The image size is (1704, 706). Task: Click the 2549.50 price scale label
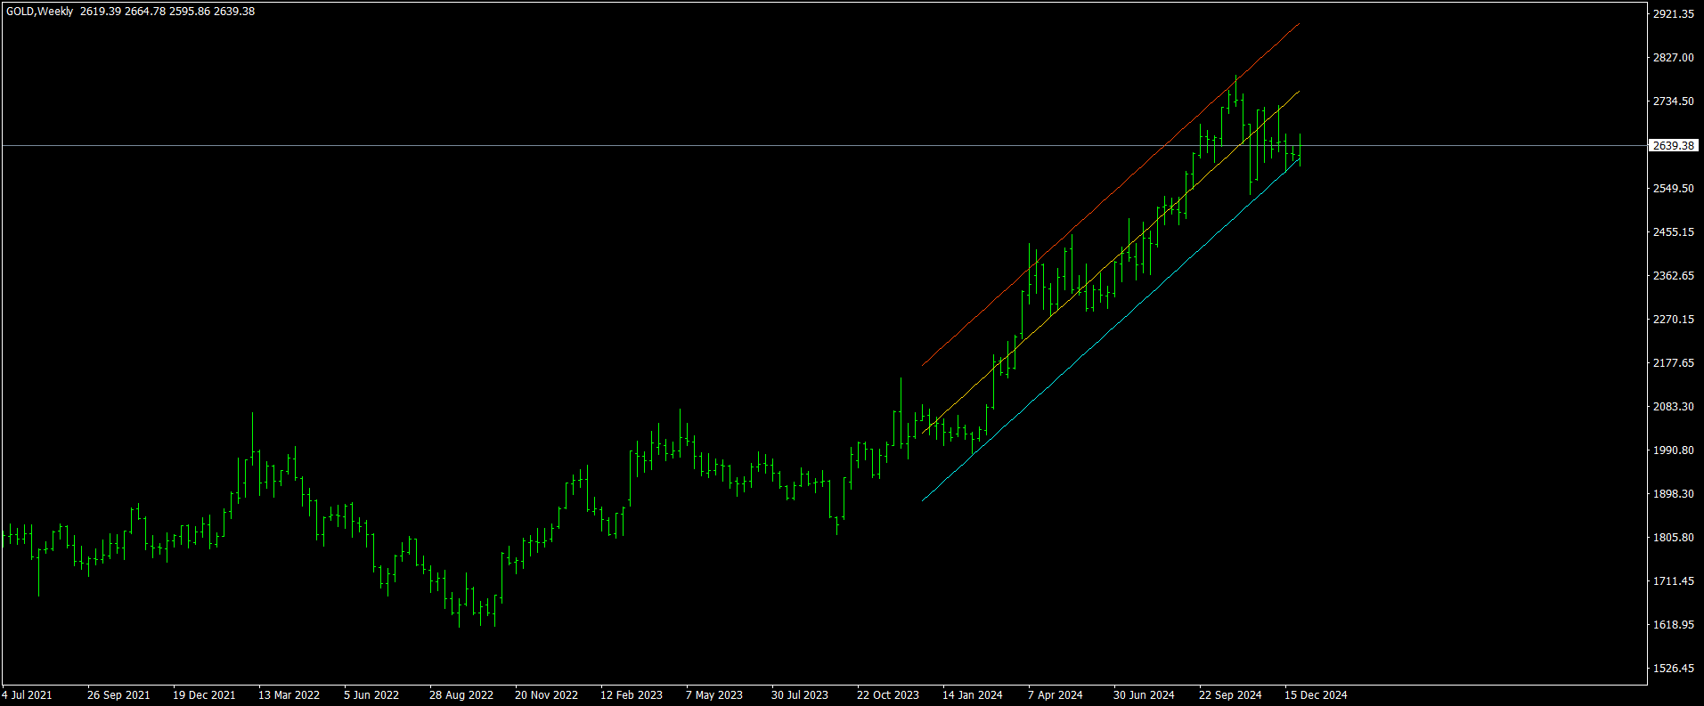pyautogui.click(x=1674, y=189)
